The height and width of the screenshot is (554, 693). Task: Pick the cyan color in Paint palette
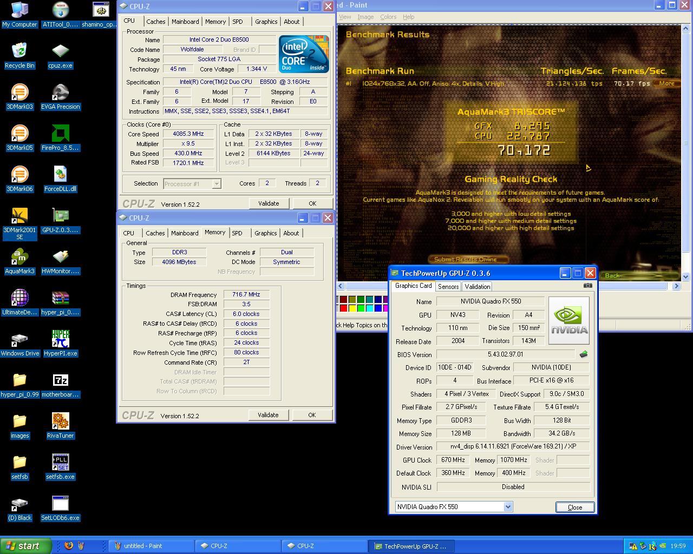(369, 308)
